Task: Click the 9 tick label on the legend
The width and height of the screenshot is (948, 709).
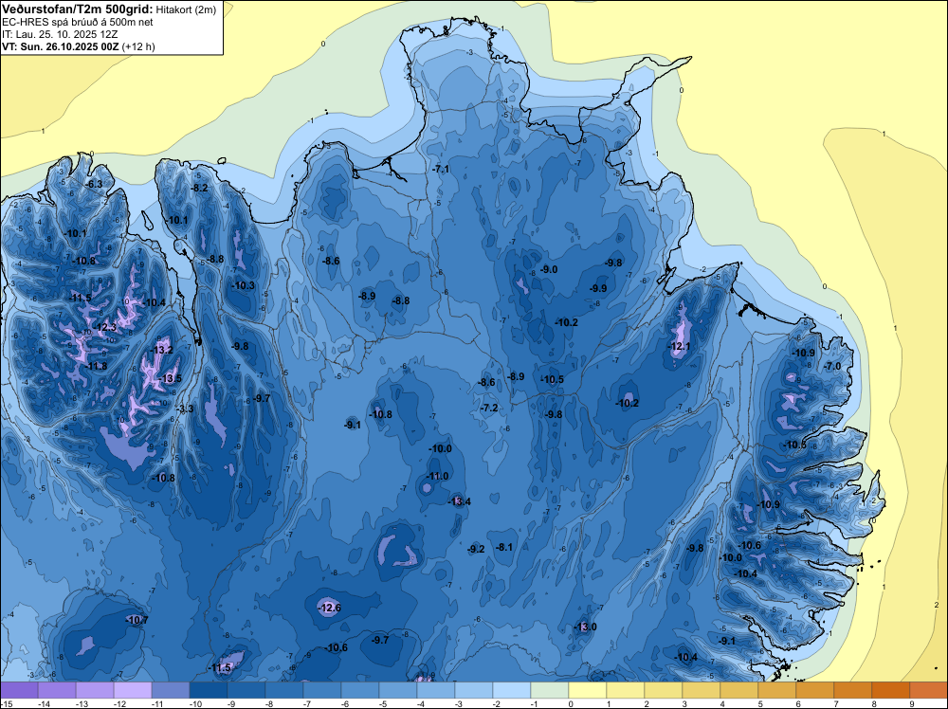Action: (x=912, y=703)
